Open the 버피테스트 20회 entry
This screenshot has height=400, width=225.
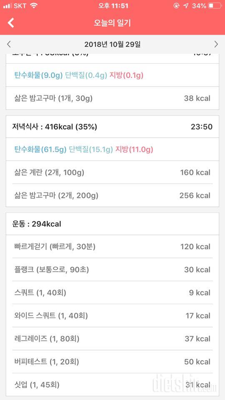tap(112, 362)
